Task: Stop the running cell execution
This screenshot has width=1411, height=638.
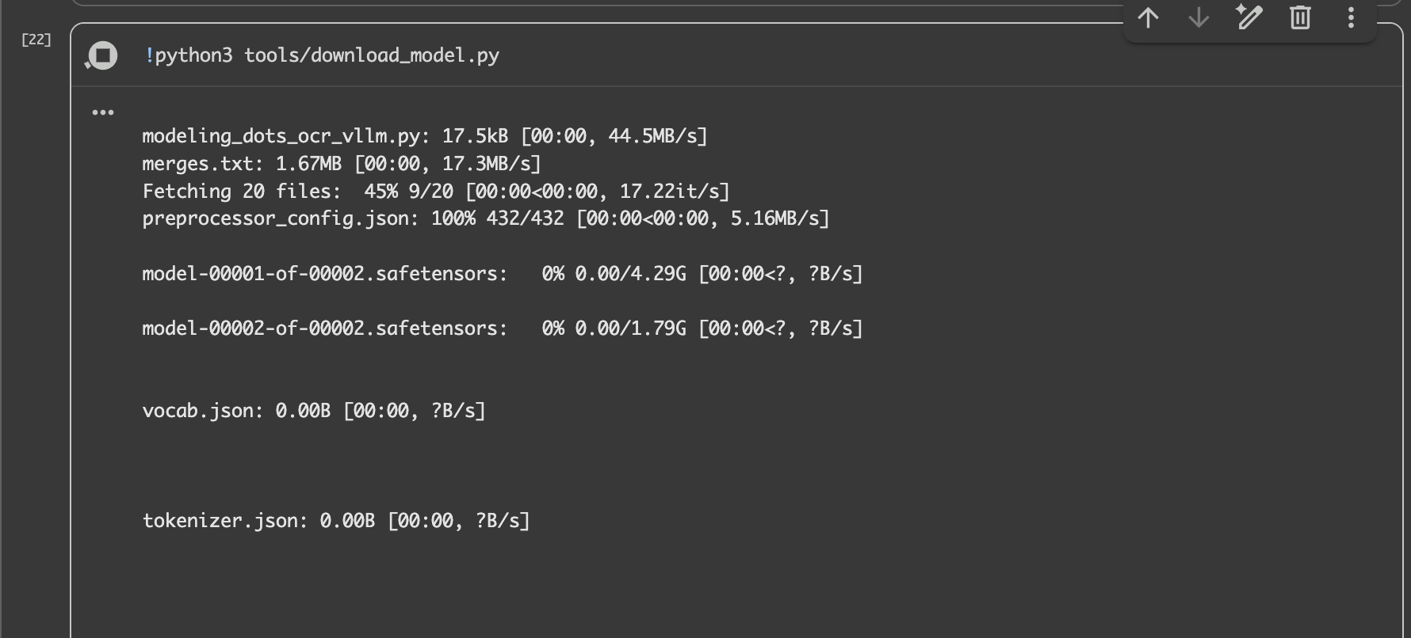Action: [x=102, y=55]
